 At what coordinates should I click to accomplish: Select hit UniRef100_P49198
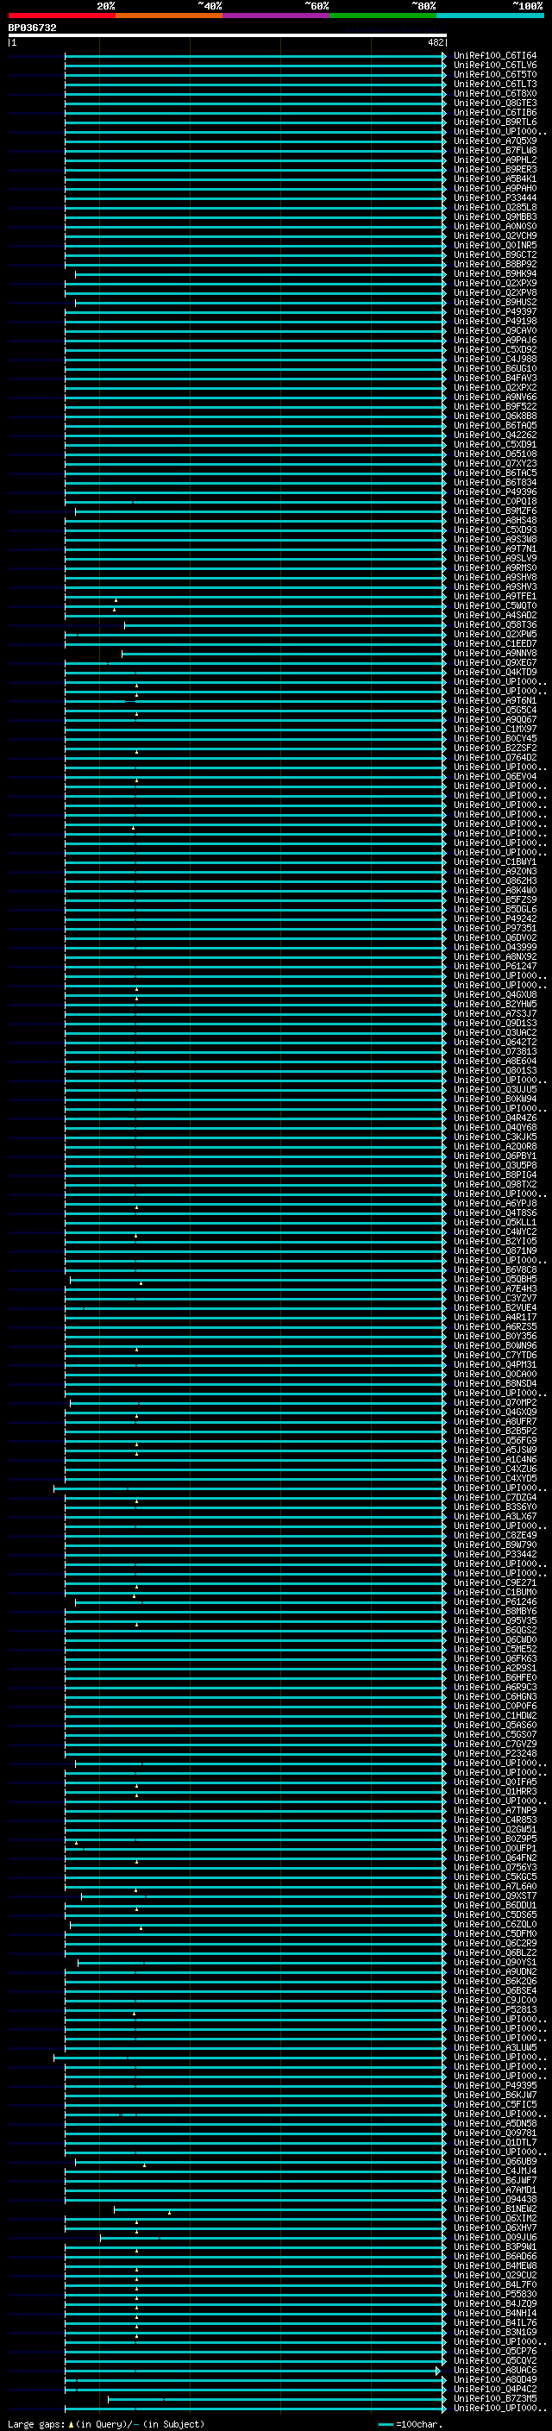pyautogui.click(x=495, y=321)
